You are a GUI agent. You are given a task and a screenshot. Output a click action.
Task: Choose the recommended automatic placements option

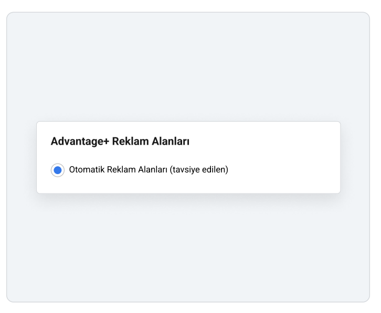pos(58,170)
